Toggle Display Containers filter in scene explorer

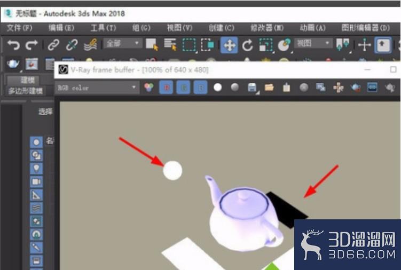[x=36, y=260]
